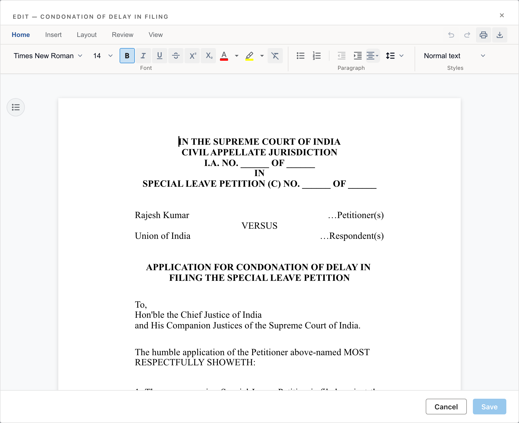Download the document

[499, 35]
